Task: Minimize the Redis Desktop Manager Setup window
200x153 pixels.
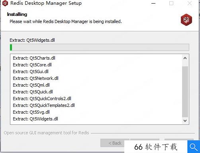Action: [153, 3]
